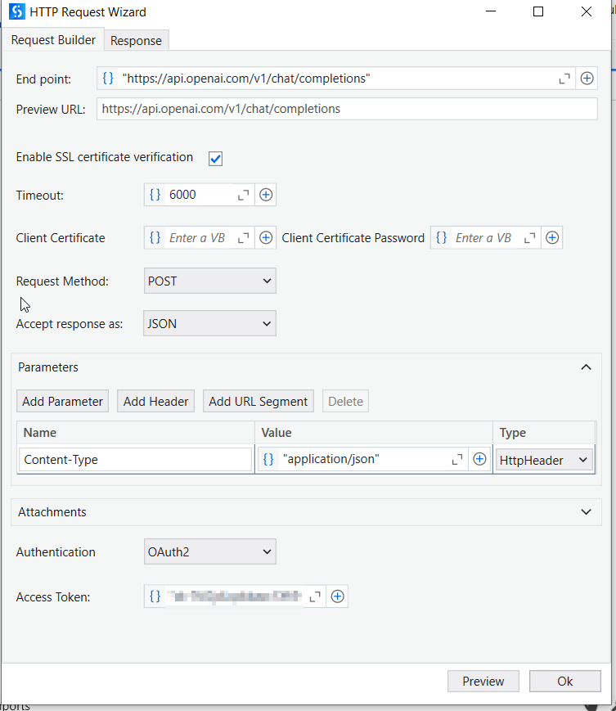
Task: Click plus icon beside Client Certificate Password
Action: [x=552, y=237]
